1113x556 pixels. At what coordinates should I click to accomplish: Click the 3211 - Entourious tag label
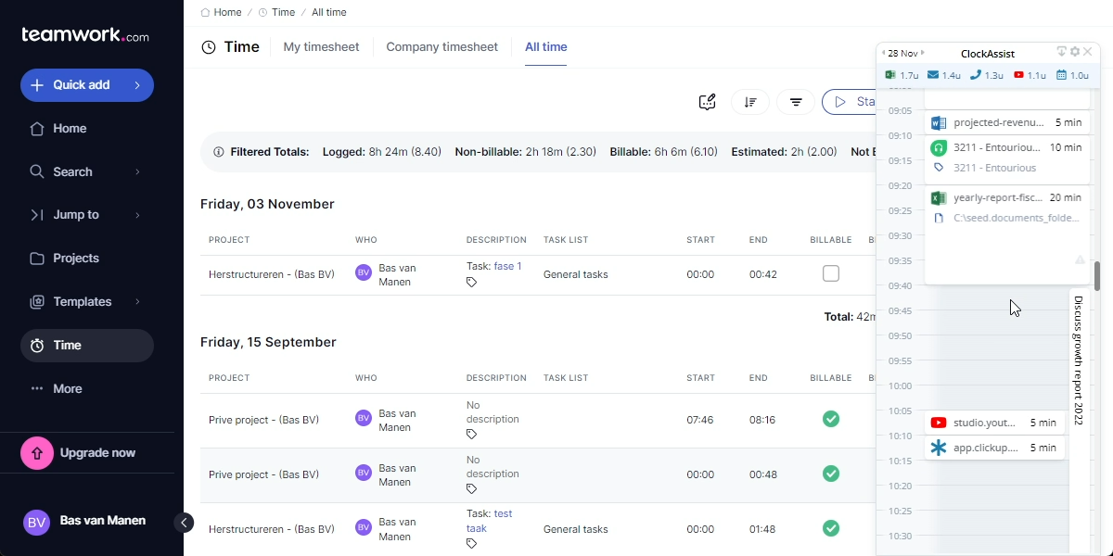tap(995, 169)
